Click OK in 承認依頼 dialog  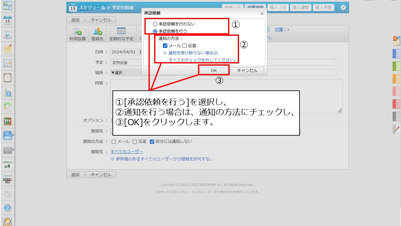(x=214, y=71)
